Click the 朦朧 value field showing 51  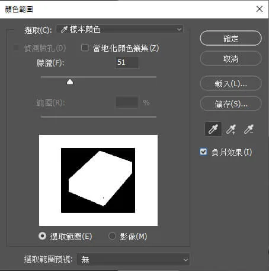127,62
